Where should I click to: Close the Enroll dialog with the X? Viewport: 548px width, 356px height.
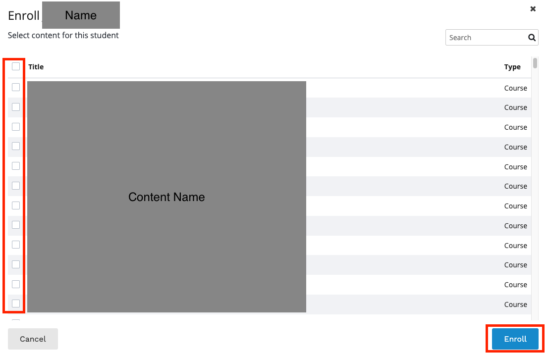click(x=533, y=9)
